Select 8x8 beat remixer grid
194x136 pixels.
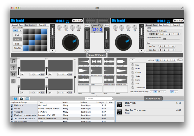click(x=17, y=44)
